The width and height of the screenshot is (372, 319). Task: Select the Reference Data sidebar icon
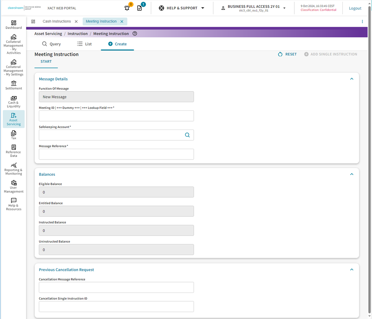coord(13,150)
